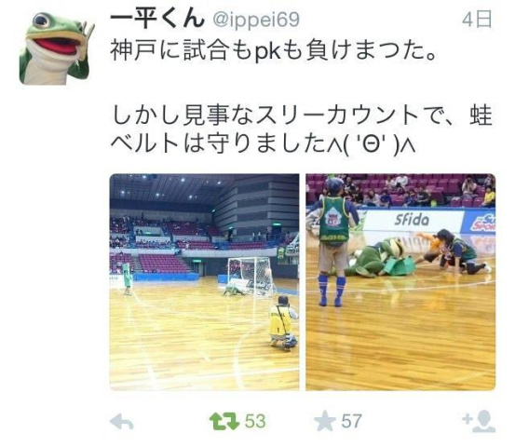Open the left arena photo with goal
The image size is (515, 447).
[x=204, y=282]
